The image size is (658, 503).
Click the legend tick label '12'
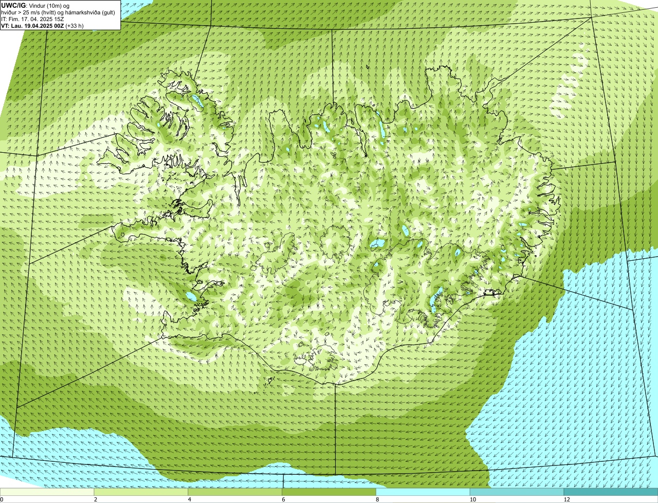pyautogui.click(x=566, y=499)
